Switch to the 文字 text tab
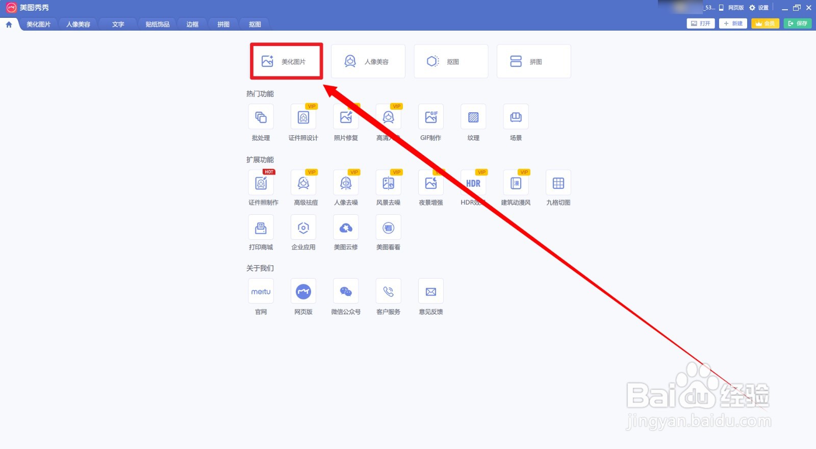Image resolution: width=816 pixels, height=449 pixels. (118, 24)
